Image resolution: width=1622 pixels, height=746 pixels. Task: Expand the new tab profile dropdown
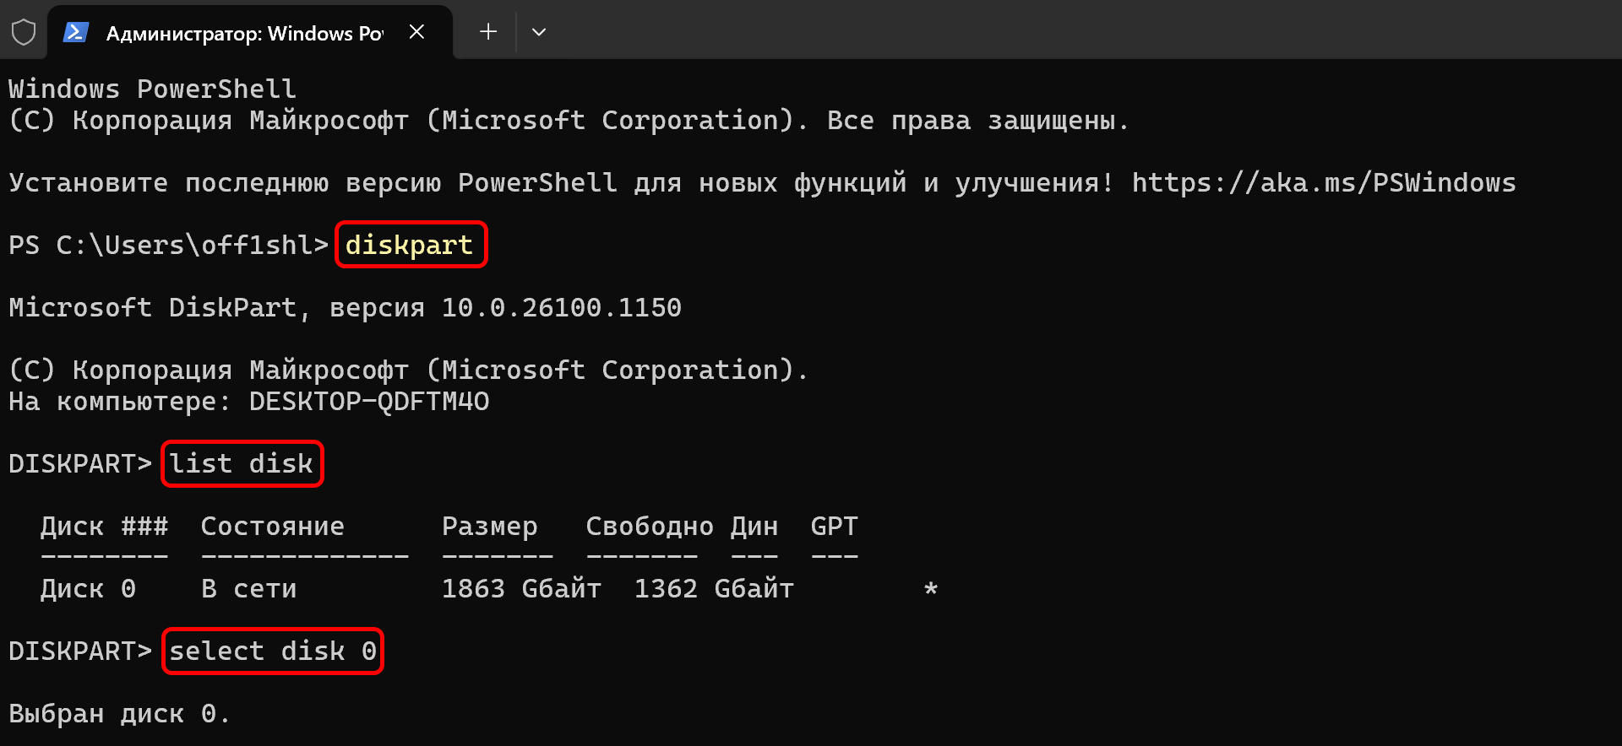pos(539,32)
